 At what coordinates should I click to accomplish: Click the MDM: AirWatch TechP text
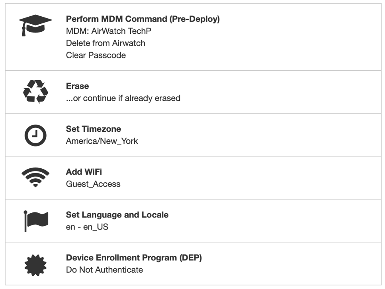108,31
